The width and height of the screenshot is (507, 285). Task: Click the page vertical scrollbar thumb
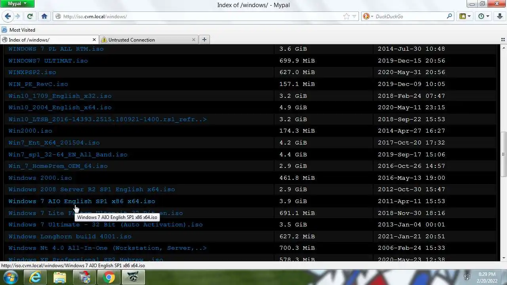point(503,154)
